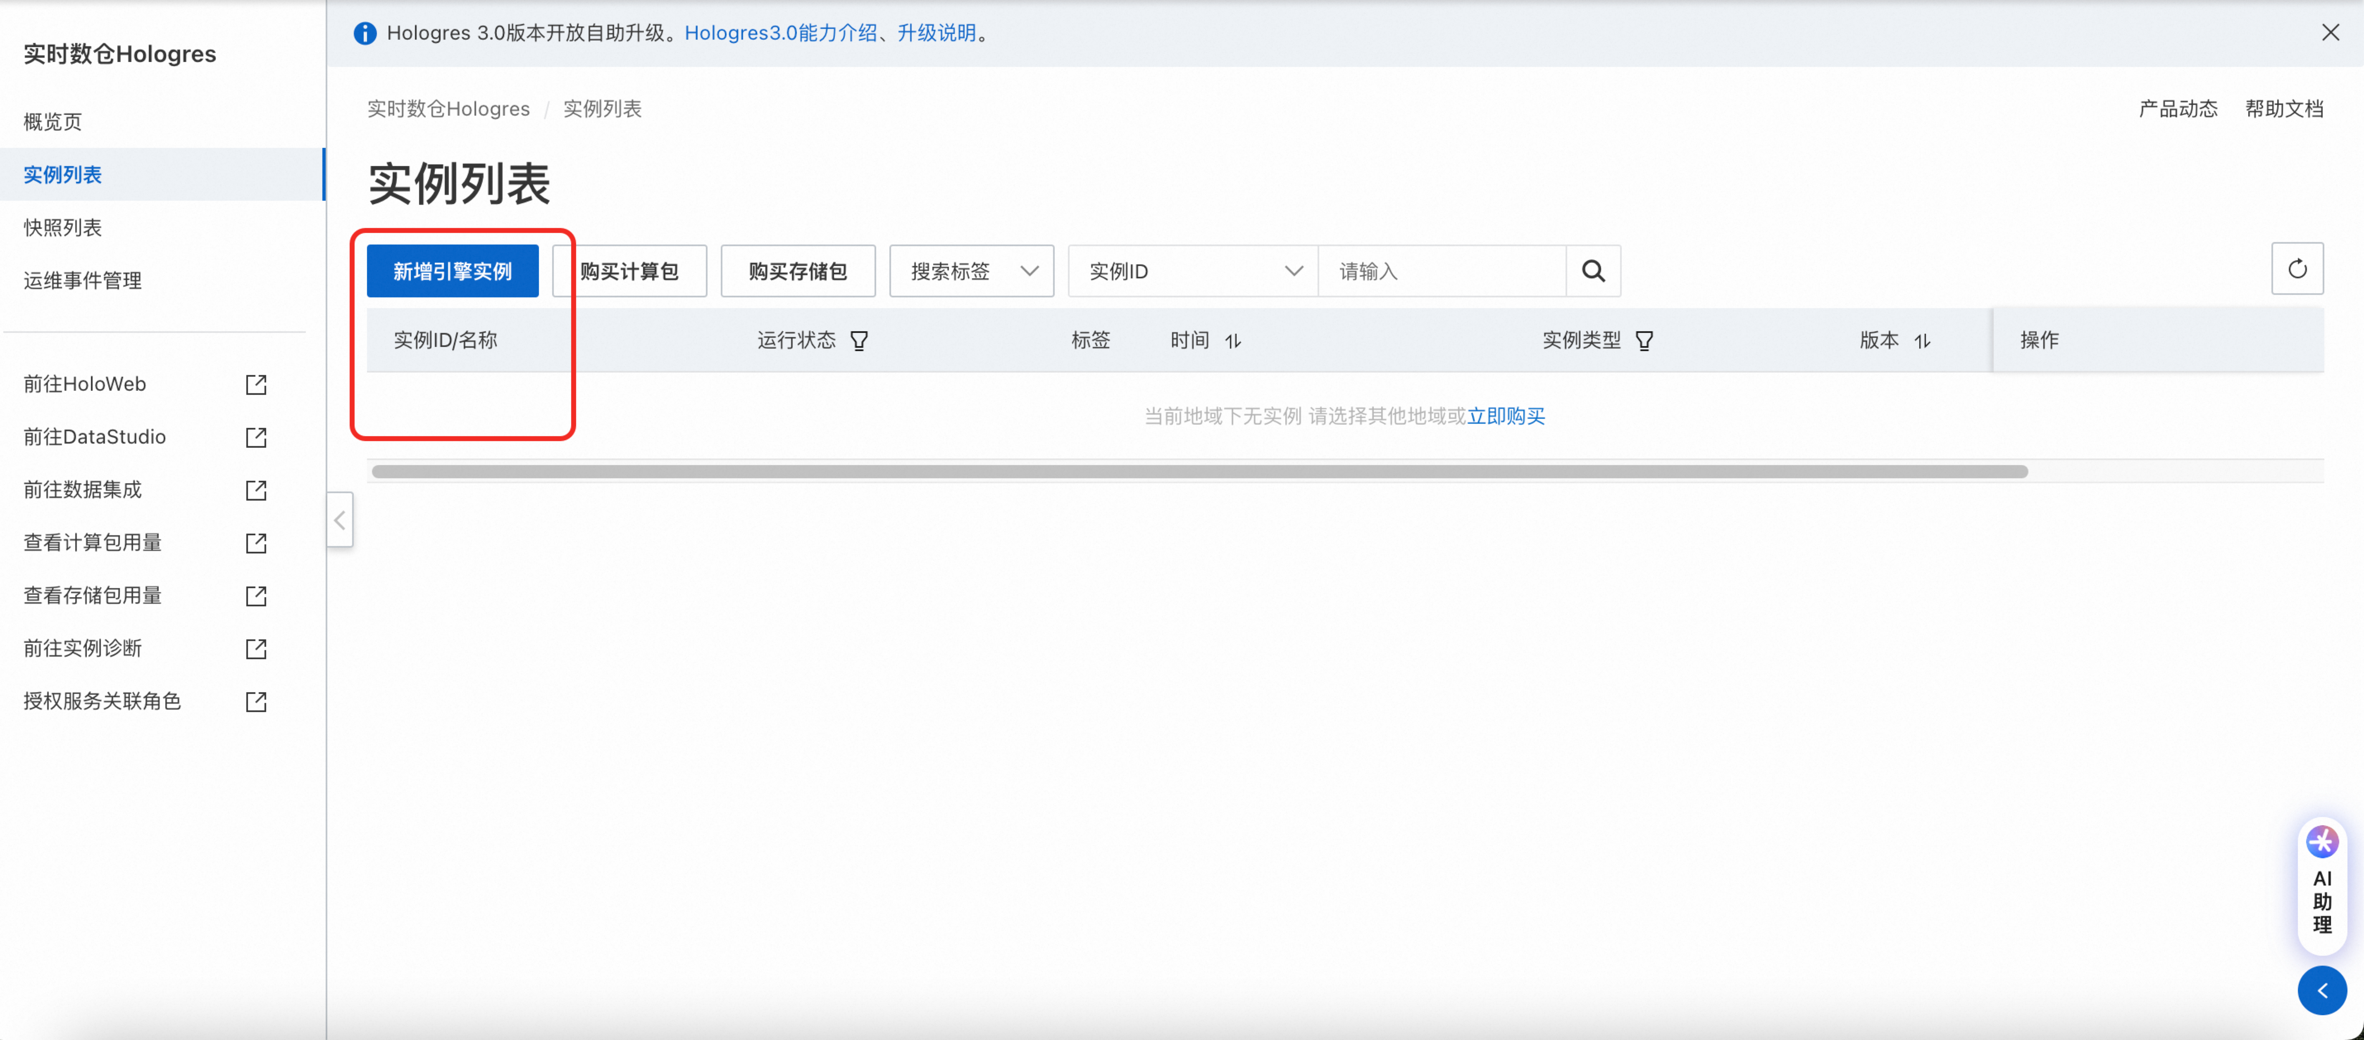Viewport: 2364px width, 1040px height.
Task: Sort by 时间 column arrows
Action: tap(1232, 341)
